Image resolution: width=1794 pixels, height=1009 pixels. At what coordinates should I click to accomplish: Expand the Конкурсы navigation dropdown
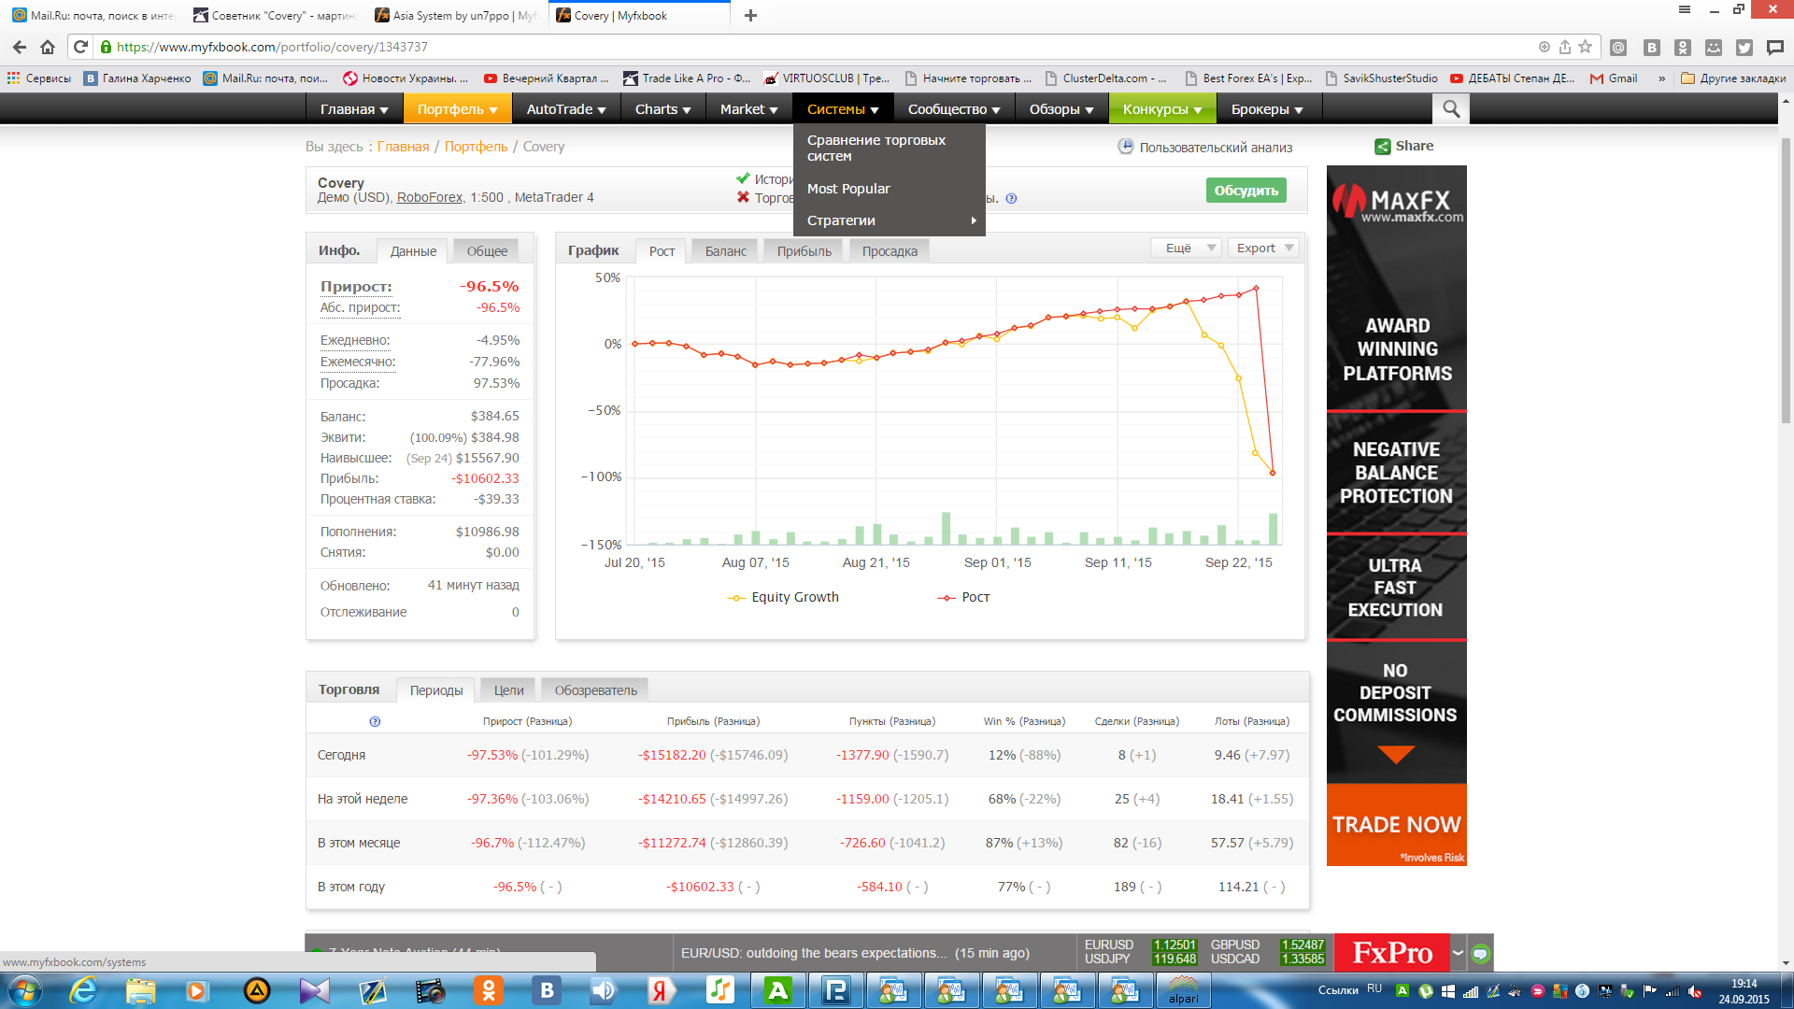(1162, 109)
